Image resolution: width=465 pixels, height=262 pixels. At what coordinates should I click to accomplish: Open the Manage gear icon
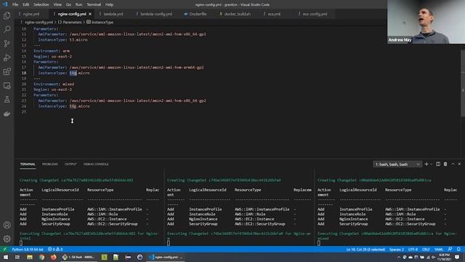[7, 239]
